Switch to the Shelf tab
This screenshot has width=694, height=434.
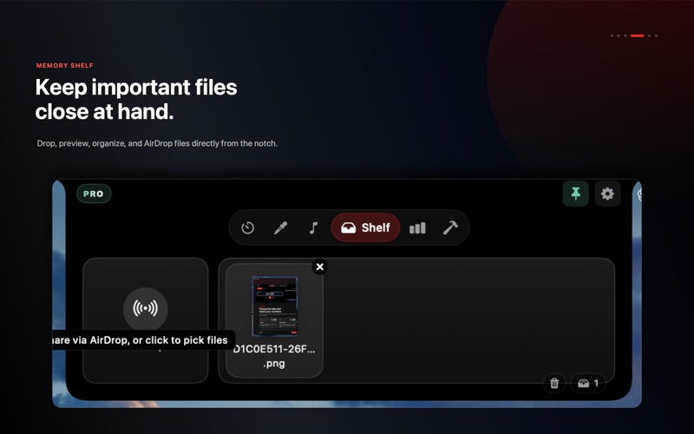point(365,227)
